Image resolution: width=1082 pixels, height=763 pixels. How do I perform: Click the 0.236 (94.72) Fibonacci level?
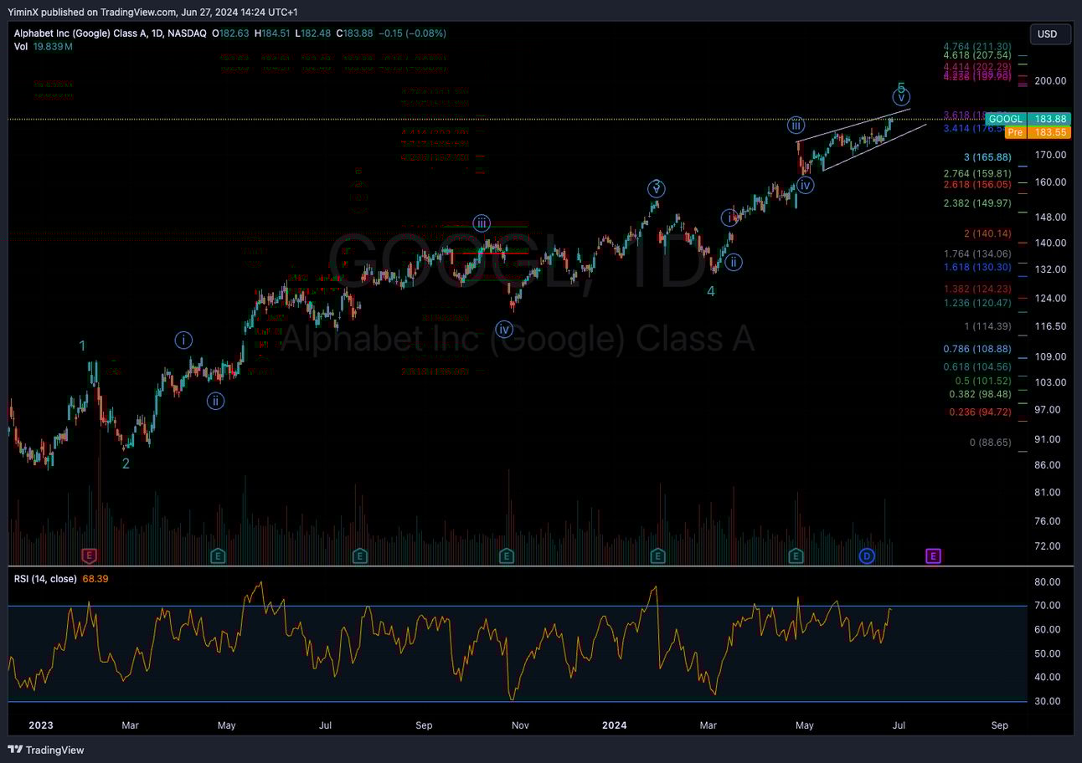coord(980,412)
